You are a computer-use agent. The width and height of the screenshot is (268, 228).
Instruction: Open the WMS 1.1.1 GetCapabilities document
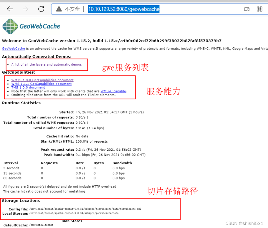pyautogui.click(x=41, y=84)
